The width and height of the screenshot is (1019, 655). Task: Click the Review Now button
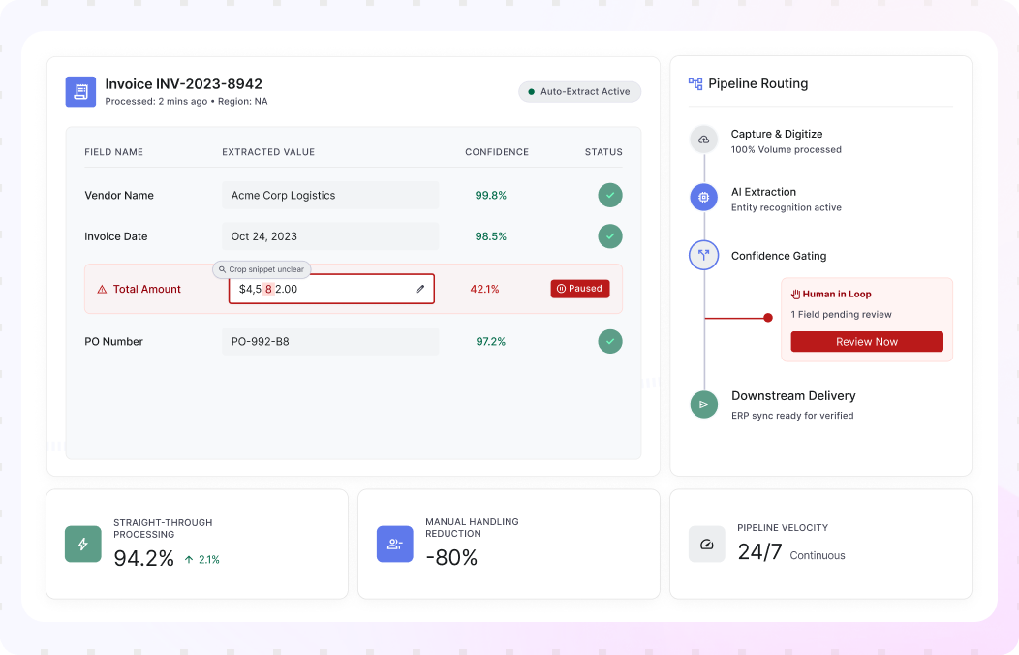click(x=867, y=342)
